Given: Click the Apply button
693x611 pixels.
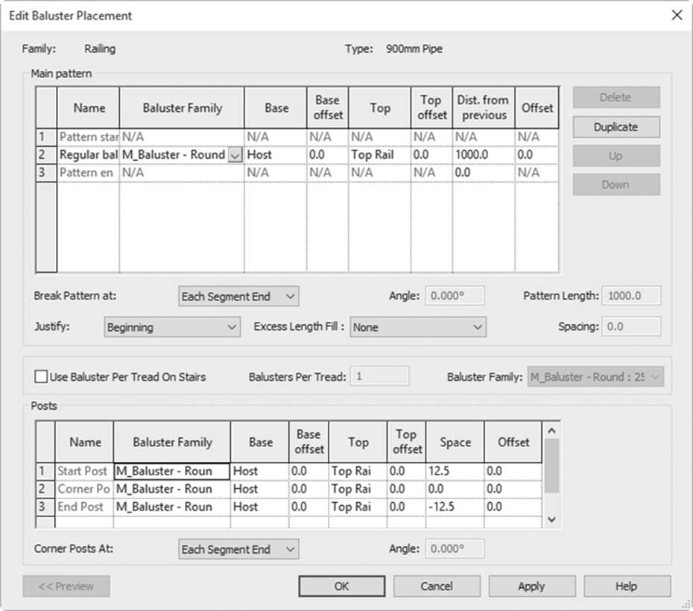Looking at the screenshot, I should click(x=532, y=586).
